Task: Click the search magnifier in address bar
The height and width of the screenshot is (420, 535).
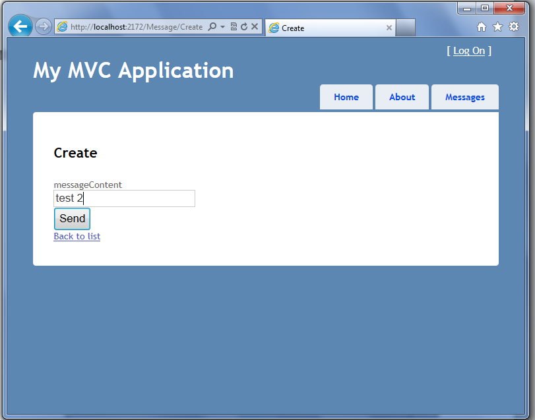Action: [212, 26]
